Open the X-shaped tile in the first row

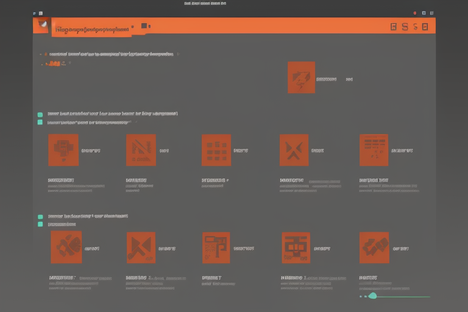tap(294, 150)
